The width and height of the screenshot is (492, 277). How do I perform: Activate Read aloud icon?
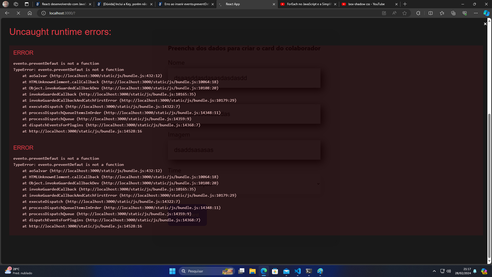394,13
